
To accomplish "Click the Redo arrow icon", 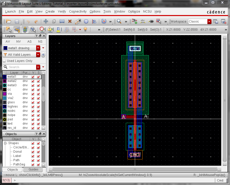I will 36,22.
